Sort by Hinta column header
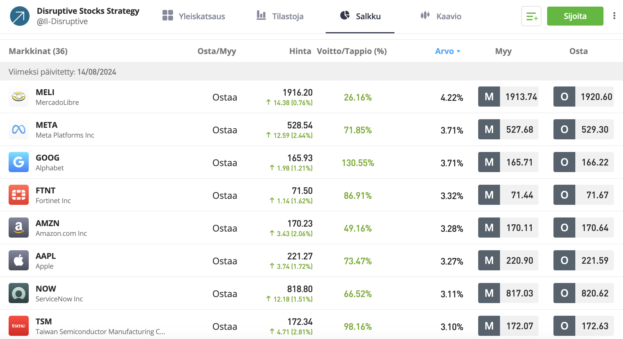 [300, 51]
